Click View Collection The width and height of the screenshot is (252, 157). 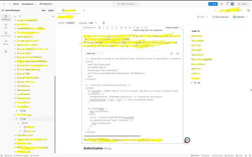[x=221, y=17]
